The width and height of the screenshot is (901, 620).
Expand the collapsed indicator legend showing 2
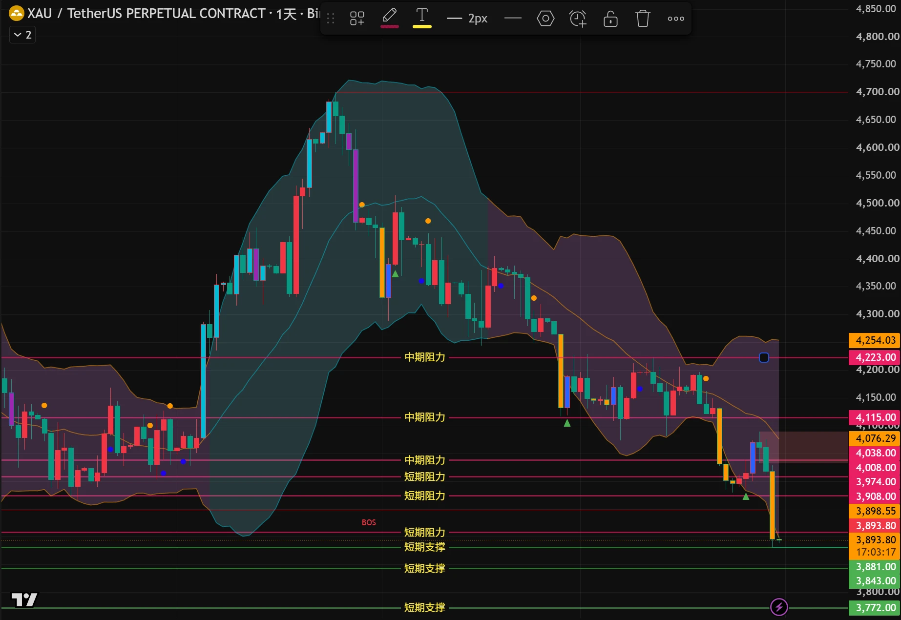point(22,35)
